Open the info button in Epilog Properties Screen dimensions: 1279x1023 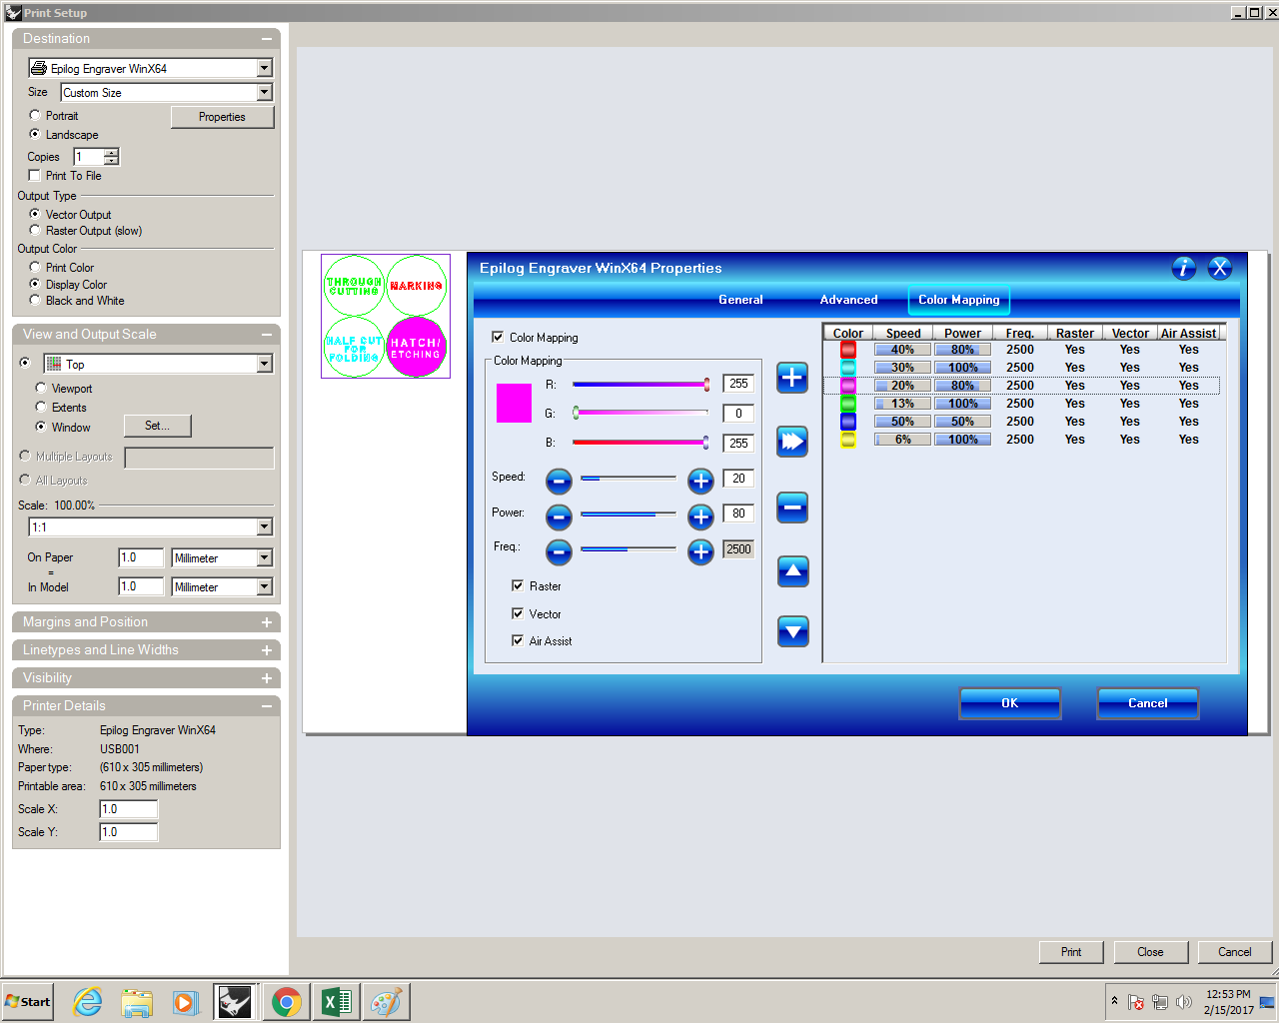[1184, 268]
